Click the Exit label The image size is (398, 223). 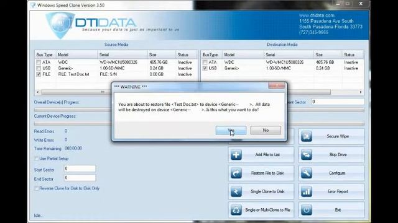point(338,210)
